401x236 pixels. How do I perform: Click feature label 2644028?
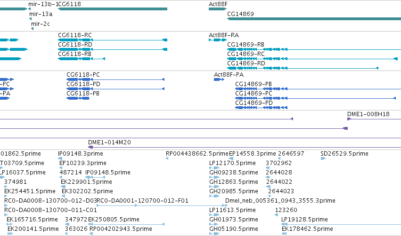pos(279,173)
